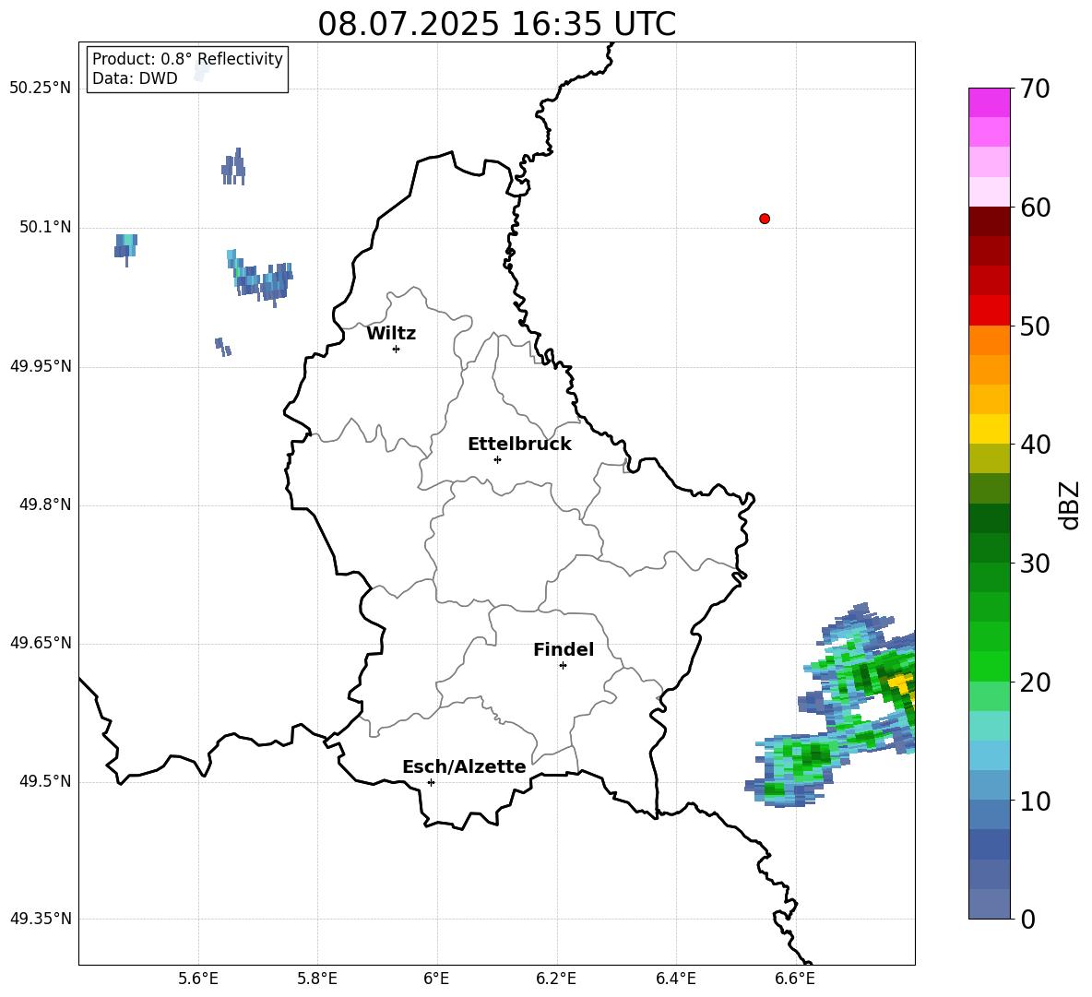Click the Findel city label

click(564, 649)
